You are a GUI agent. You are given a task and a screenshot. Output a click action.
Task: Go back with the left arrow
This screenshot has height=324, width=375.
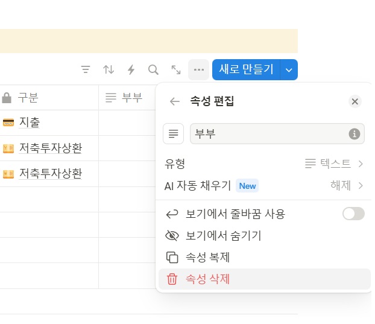point(175,101)
